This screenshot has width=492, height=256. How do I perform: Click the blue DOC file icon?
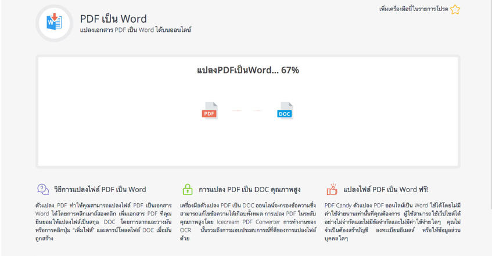(285, 110)
